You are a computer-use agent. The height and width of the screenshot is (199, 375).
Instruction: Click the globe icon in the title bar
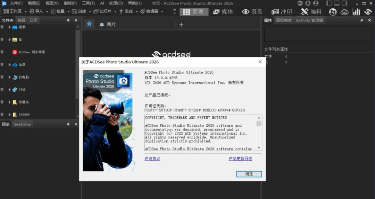(300, 3)
